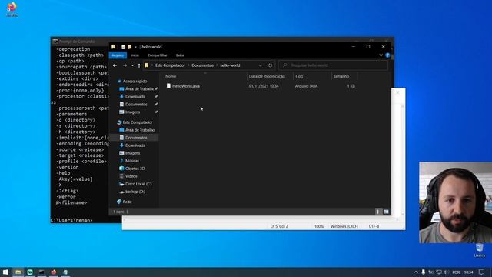Open Disco Local (C:) drive
Screen dimensions: 492x277
[138, 184]
